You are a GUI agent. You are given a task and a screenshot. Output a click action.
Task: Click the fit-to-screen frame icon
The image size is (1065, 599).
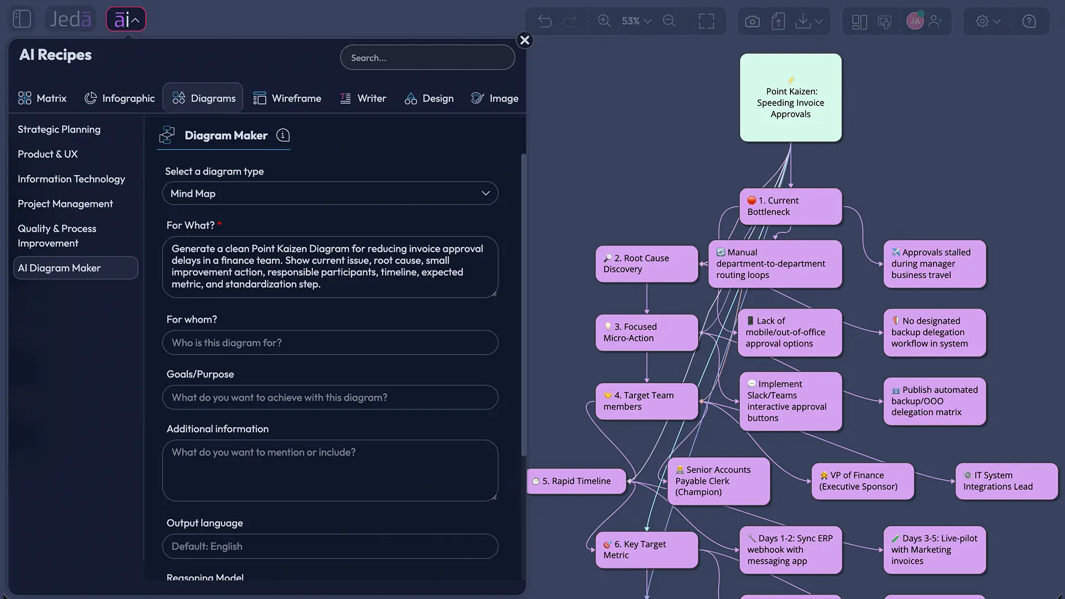click(706, 21)
